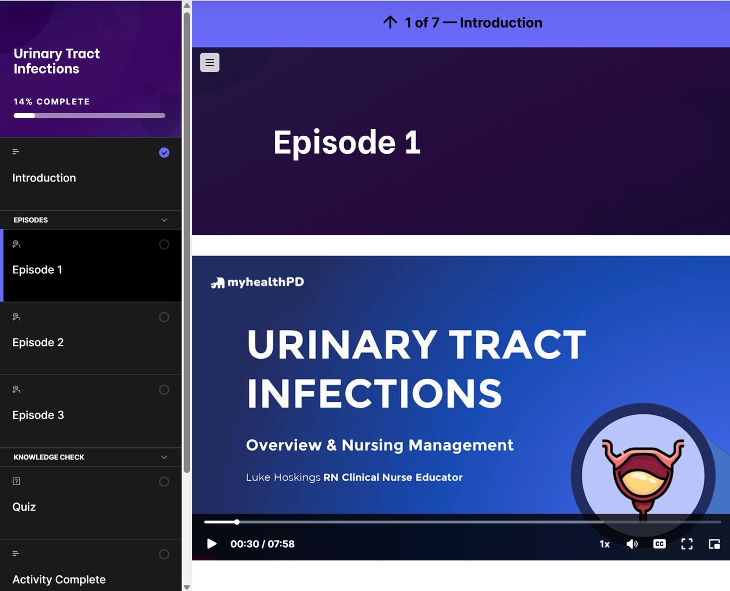Viewport: 730px width, 591px height.
Task: Collapse the KNOWLEDGE CHECK section chevron
Action: point(164,457)
